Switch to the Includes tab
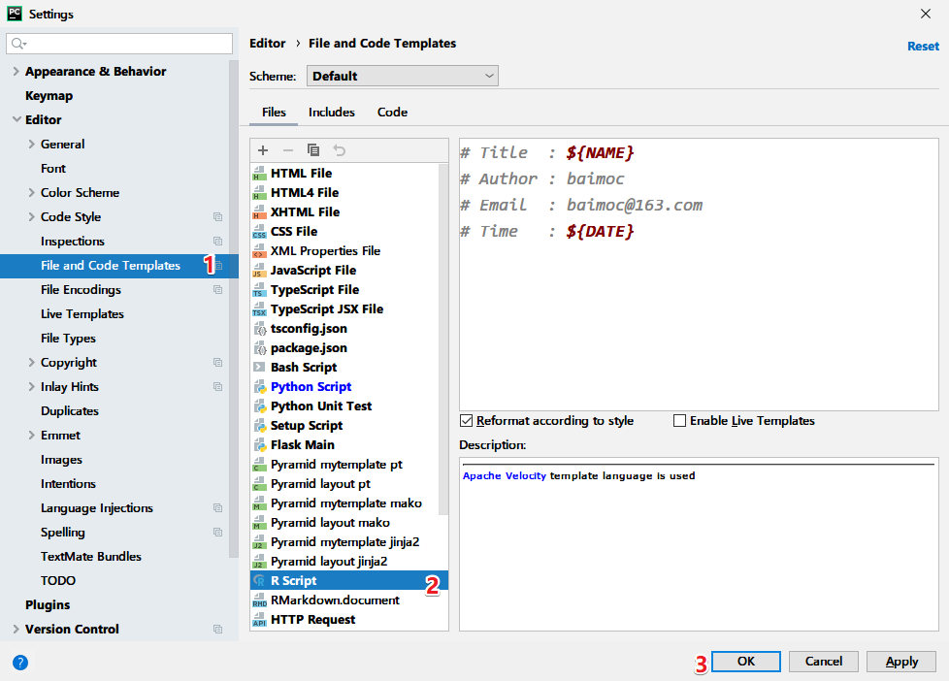The width and height of the screenshot is (949, 681). click(332, 112)
